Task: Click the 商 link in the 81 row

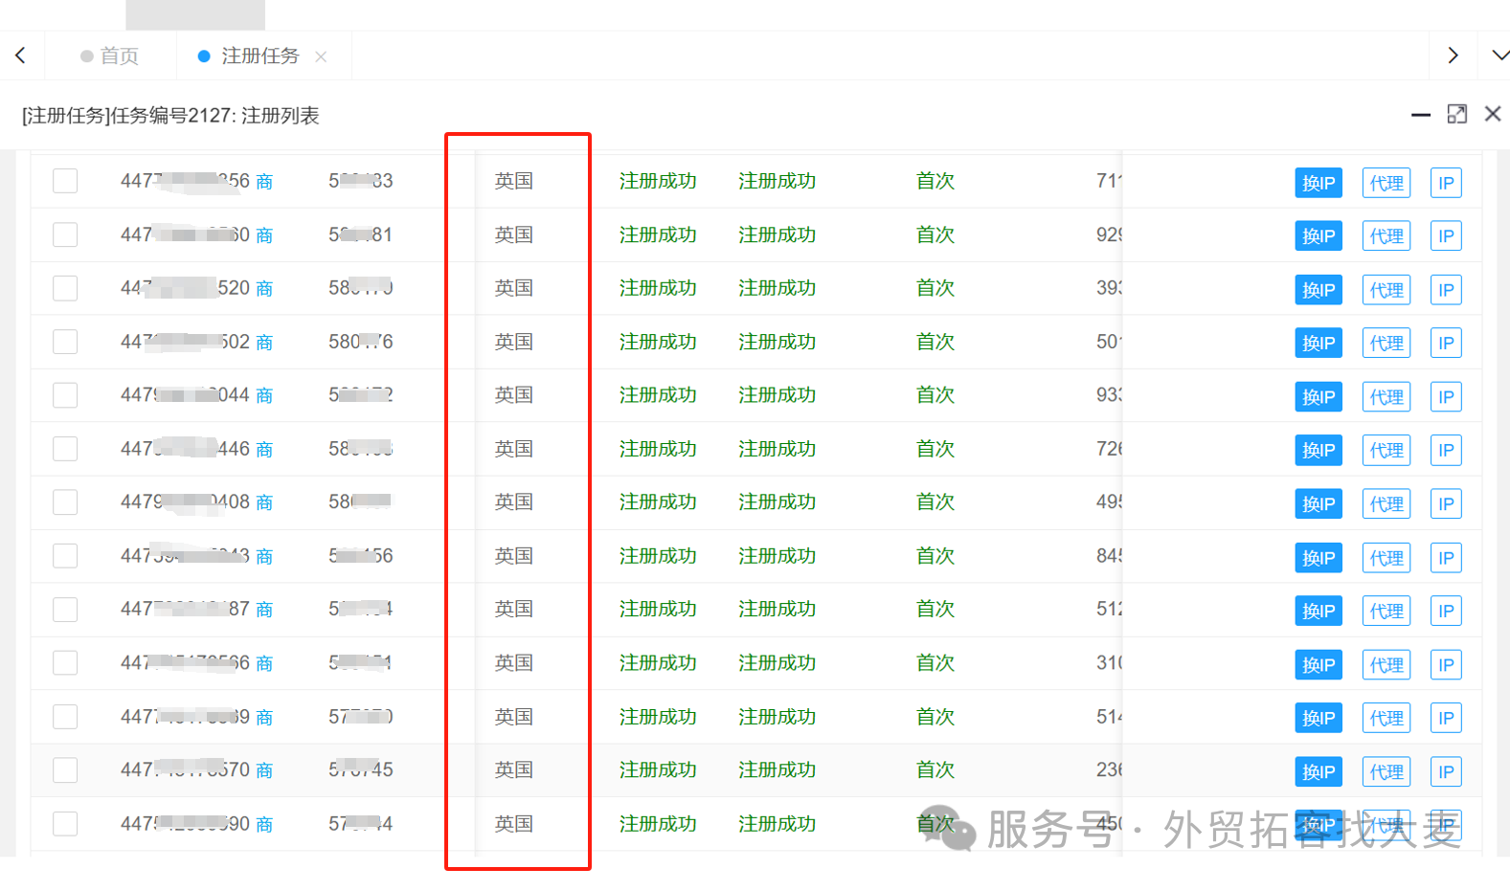Action: click(x=264, y=235)
